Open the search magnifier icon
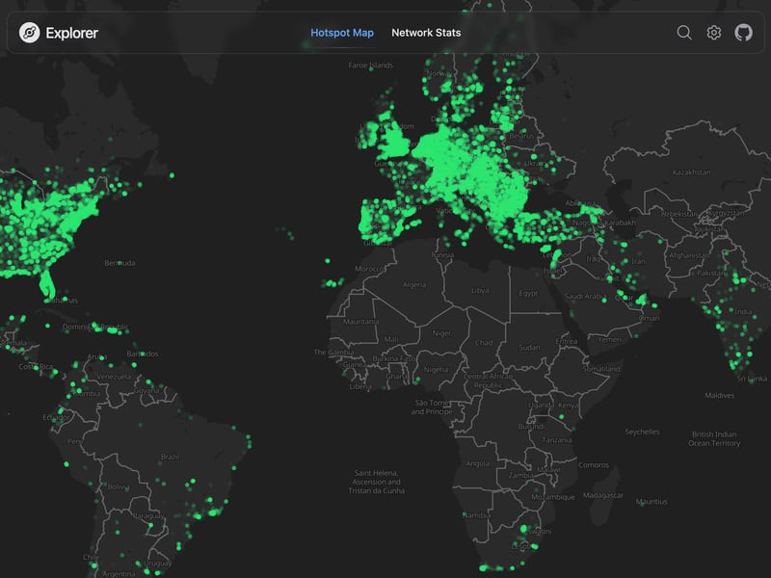Image resolution: width=771 pixels, height=578 pixels. point(684,33)
